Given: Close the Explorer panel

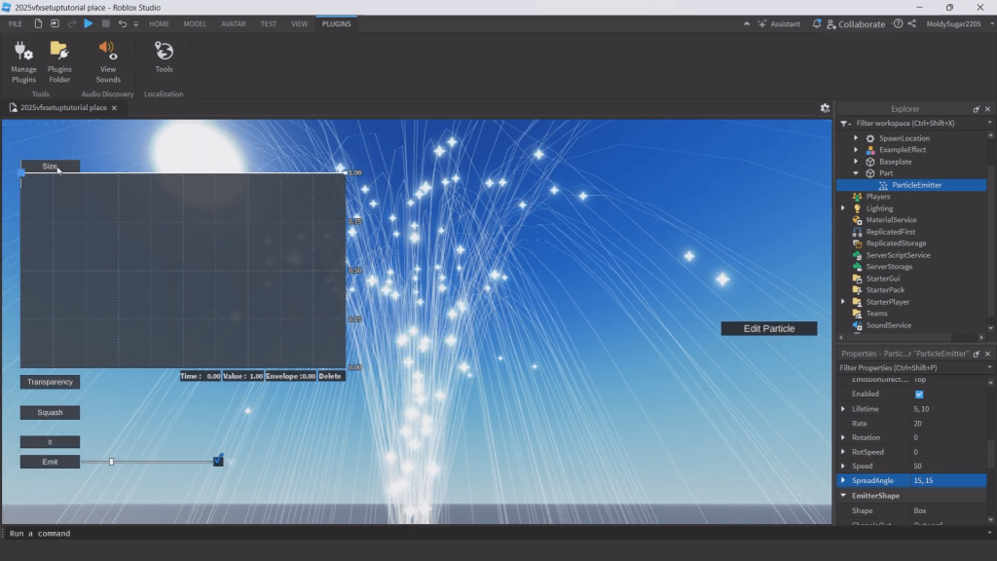Looking at the screenshot, I should (987, 109).
